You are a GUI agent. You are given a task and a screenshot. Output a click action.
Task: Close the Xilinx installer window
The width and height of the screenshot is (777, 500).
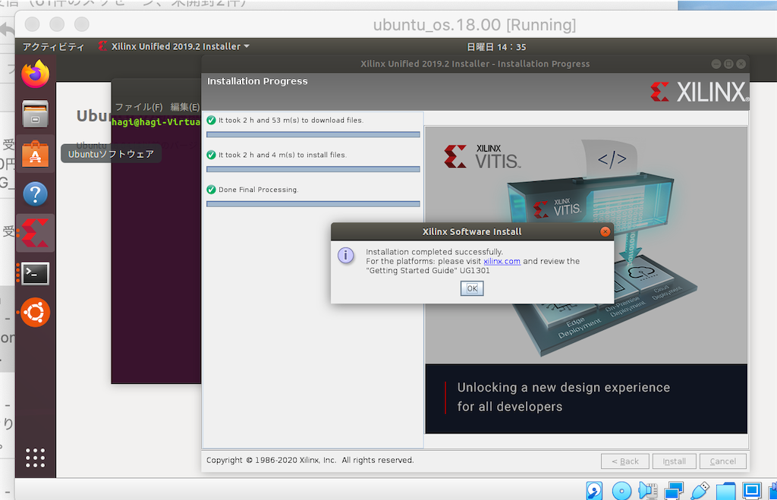tap(741, 64)
